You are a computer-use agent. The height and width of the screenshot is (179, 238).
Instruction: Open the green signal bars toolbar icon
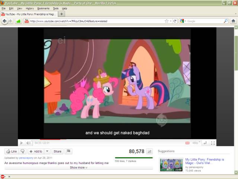pos(18,21)
